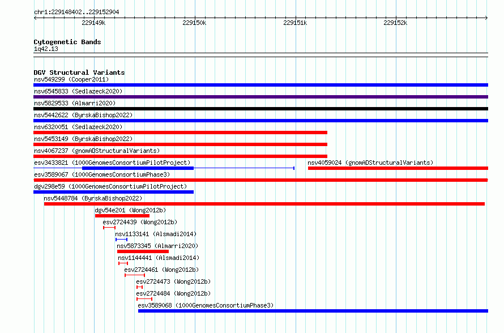Select the blue nsv5442622 bar
504x333 pixels.
pyautogui.click(x=260, y=121)
